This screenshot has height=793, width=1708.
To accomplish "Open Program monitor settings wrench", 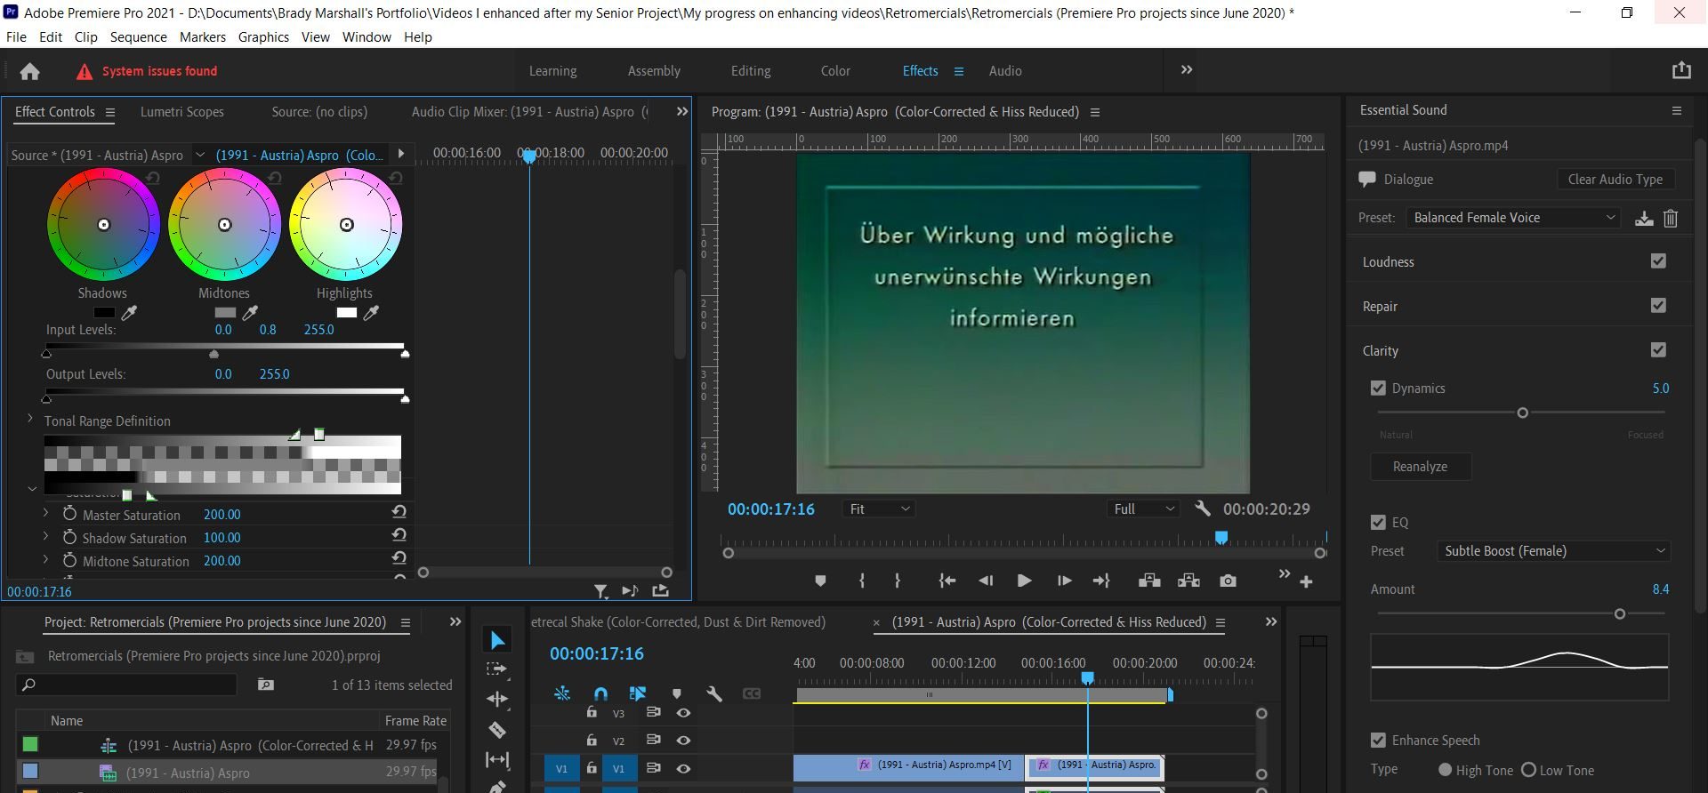I will click(1202, 509).
